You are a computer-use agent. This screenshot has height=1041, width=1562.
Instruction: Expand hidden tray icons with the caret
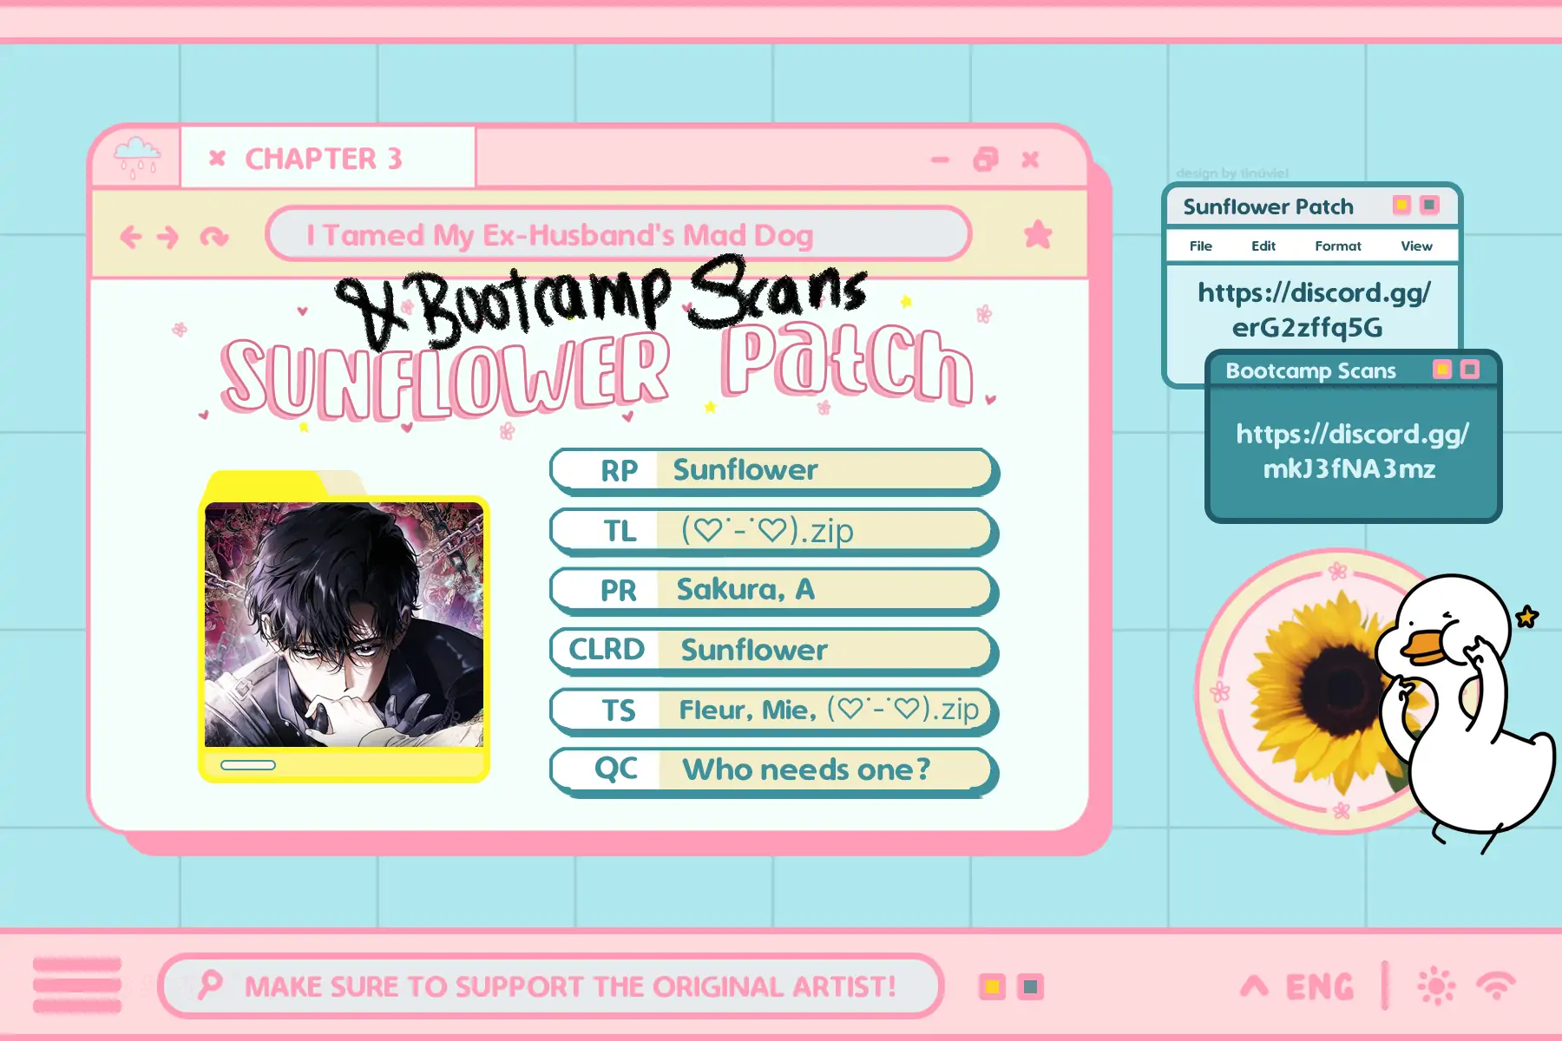coord(1254,985)
